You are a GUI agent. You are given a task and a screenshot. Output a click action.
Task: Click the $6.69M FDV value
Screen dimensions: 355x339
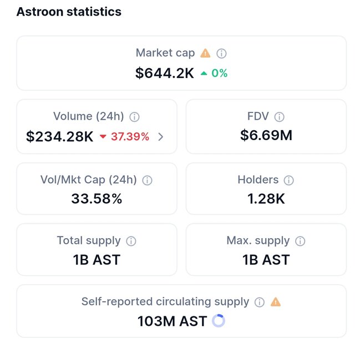[266, 135]
